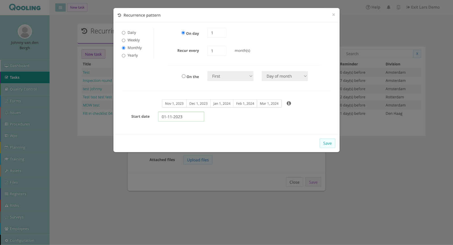Select the Yearly radio option
The width and height of the screenshot is (453, 245).
[x=123, y=56]
